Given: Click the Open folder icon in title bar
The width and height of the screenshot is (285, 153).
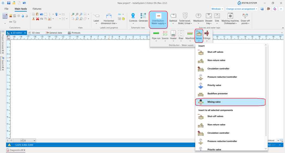Looking at the screenshot, I should point(14,3).
